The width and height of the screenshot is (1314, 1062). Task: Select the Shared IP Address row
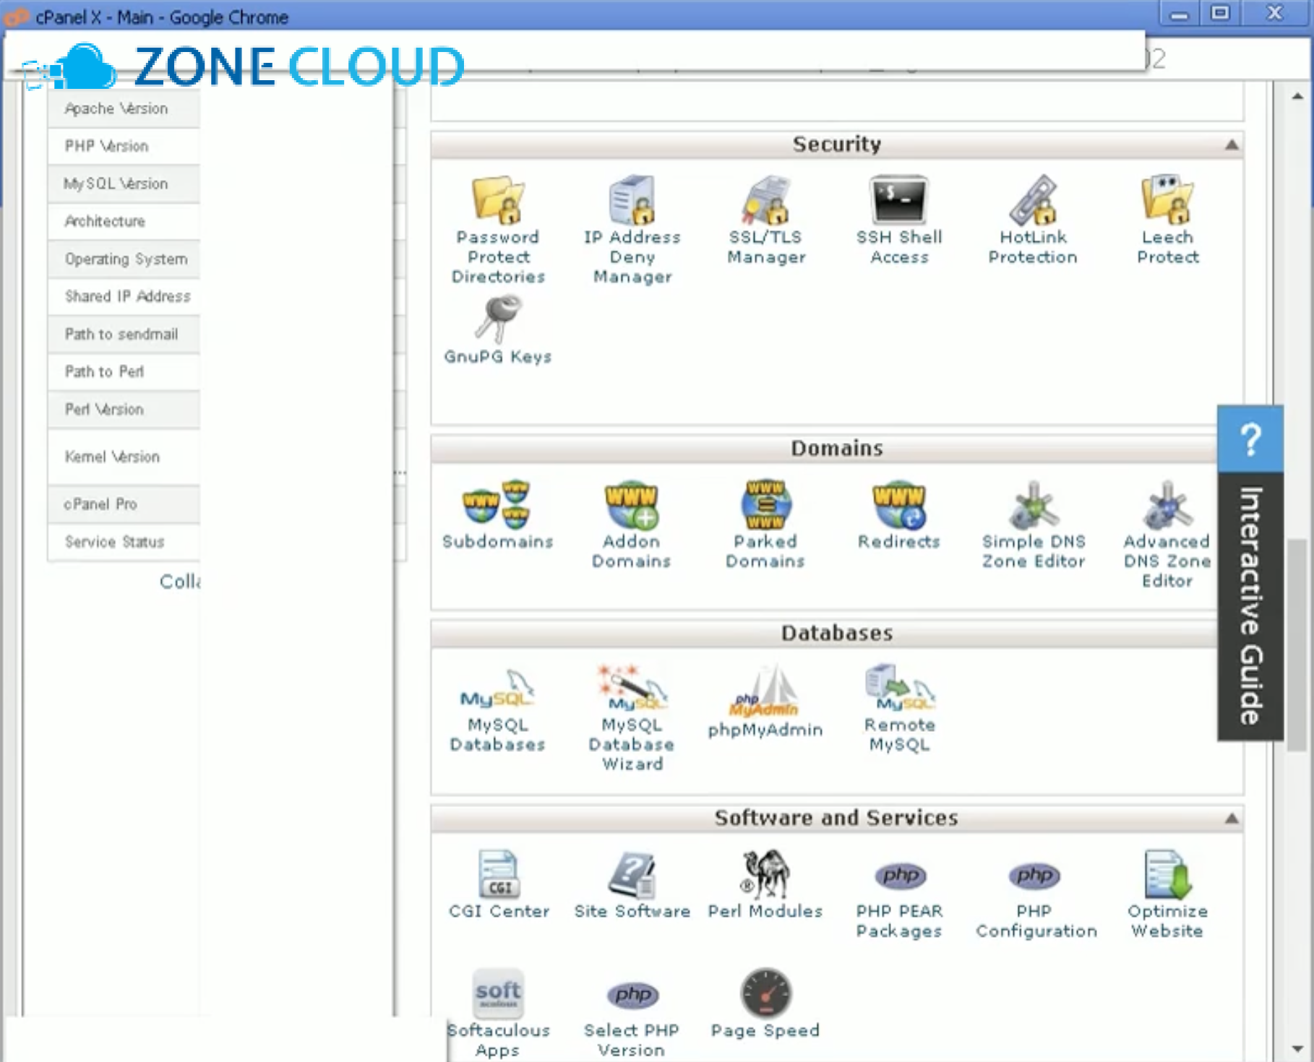point(124,296)
